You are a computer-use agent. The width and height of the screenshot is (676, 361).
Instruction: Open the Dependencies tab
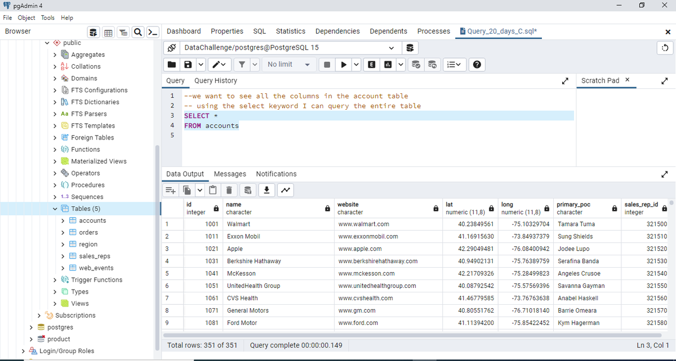coord(337,31)
